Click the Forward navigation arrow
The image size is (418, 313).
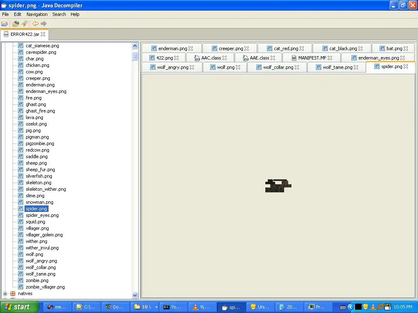pyautogui.click(x=44, y=24)
